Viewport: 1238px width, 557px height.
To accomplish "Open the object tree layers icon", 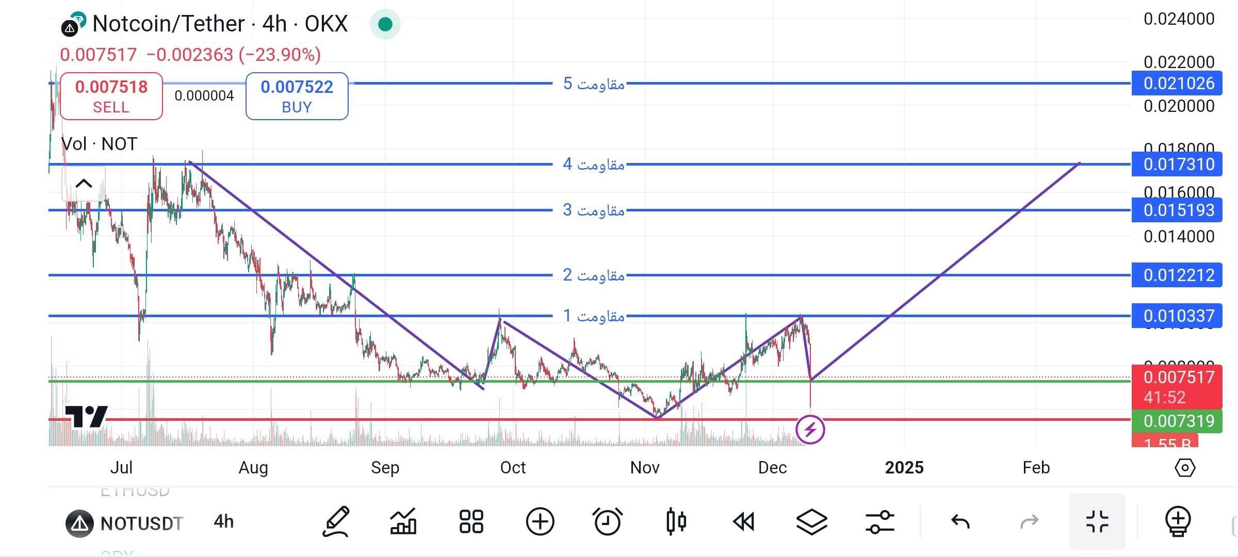I will click(x=811, y=522).
